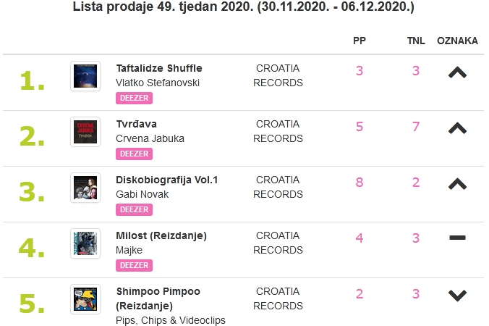Screen dimensions: 489x326
Task: Click the Taftalidze Shuffle album cover thumbnail
Action: click(x=85, y=76)
